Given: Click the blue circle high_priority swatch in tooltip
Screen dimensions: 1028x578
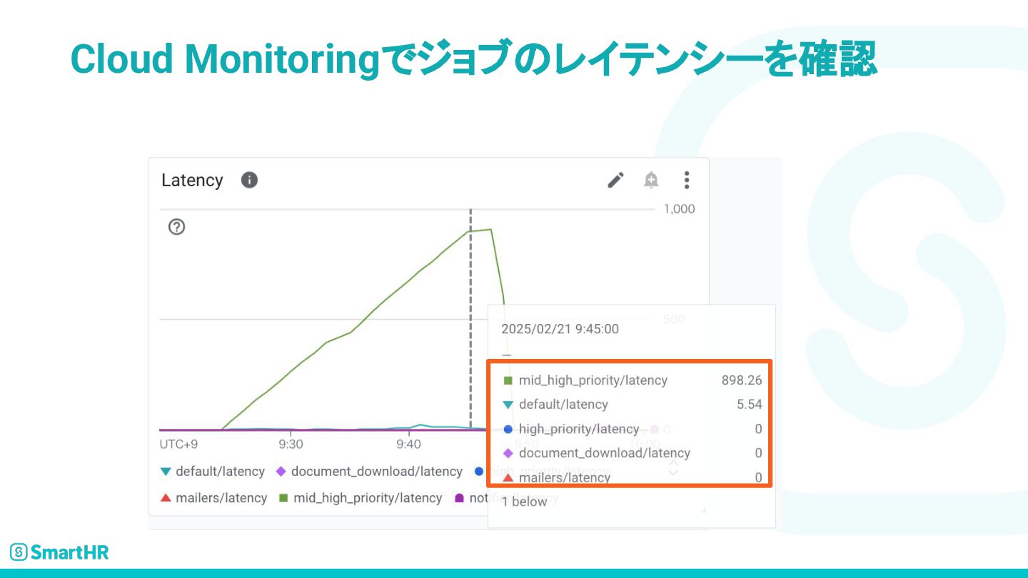Looking at the screenshot, I should [508, 429].
